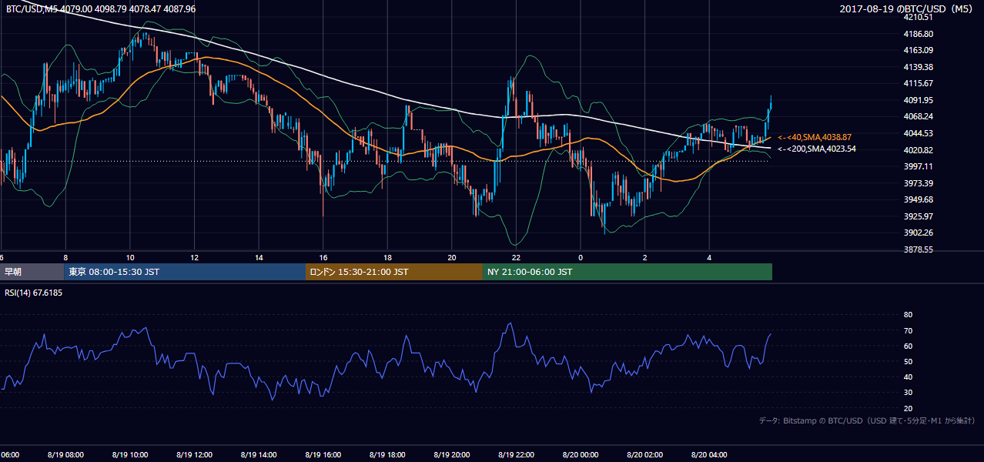Click the 8/19 18:00 date label
This screenshot has width=984, height=462.
pyautogui.click(x=387, y=455)
